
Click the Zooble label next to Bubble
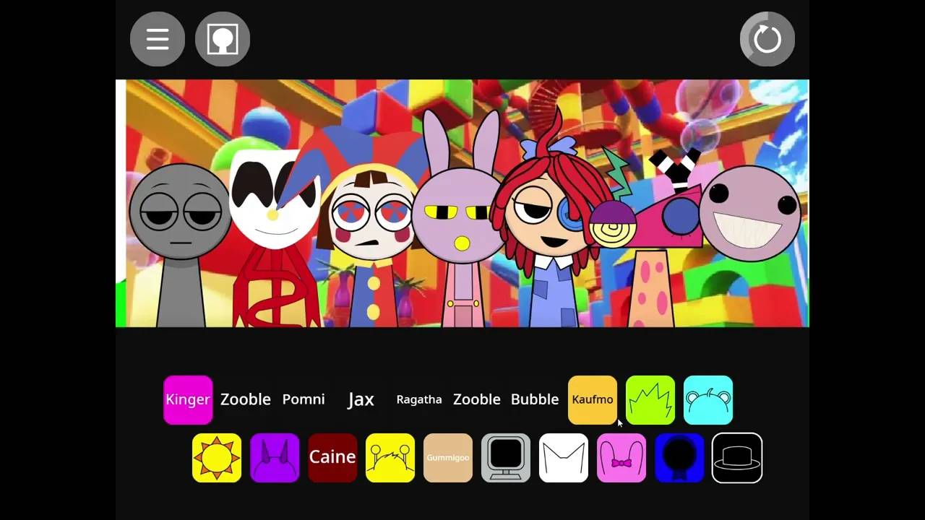[477, 399]
